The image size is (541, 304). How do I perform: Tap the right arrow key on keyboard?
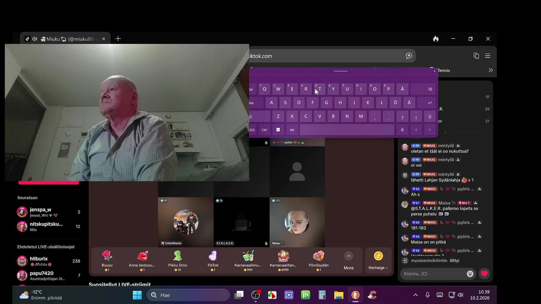pos(430,130)
